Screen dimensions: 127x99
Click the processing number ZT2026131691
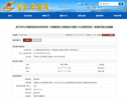tap(23, 35)
